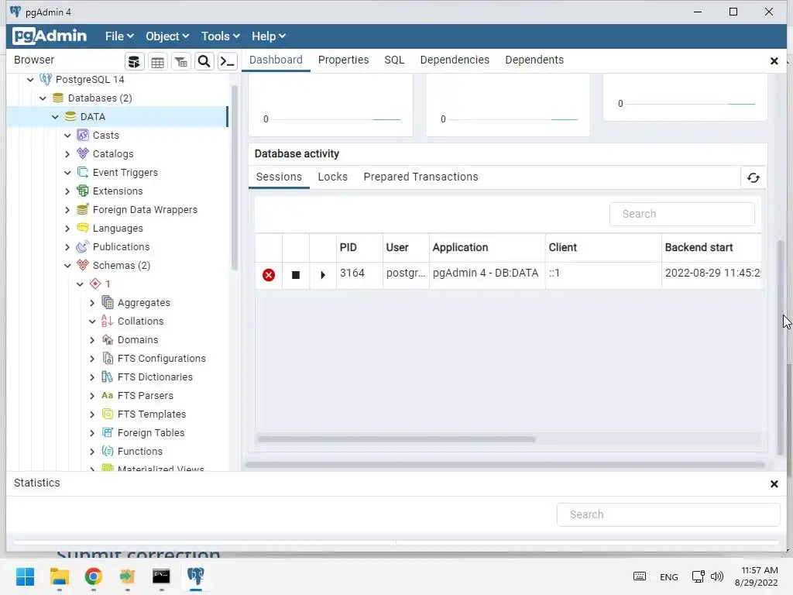Switch to the Dependencies tab
This screenshot has height=595, width=793.
click(455, 60)
